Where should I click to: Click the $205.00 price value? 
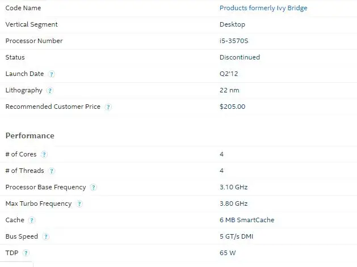click(232, 107)
